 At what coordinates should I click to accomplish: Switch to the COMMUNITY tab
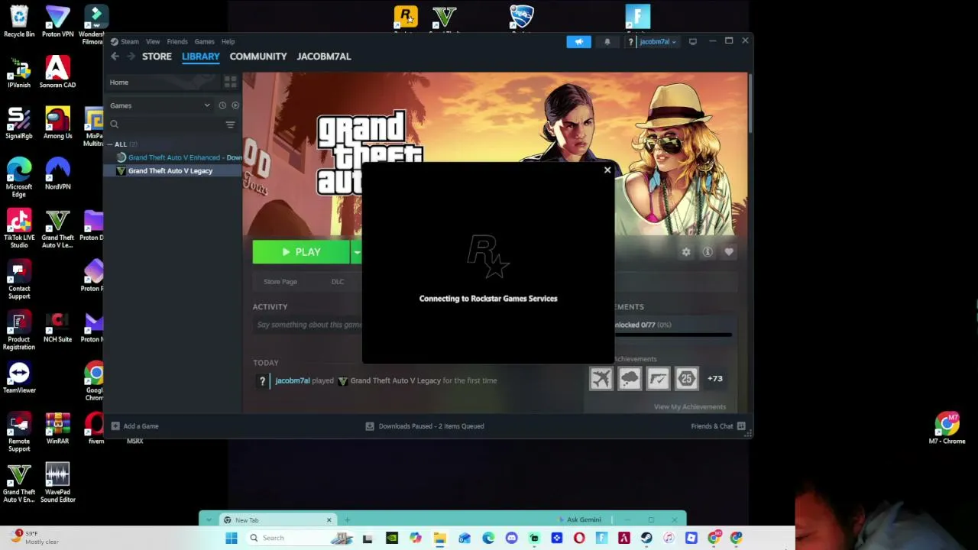(258, 57)
